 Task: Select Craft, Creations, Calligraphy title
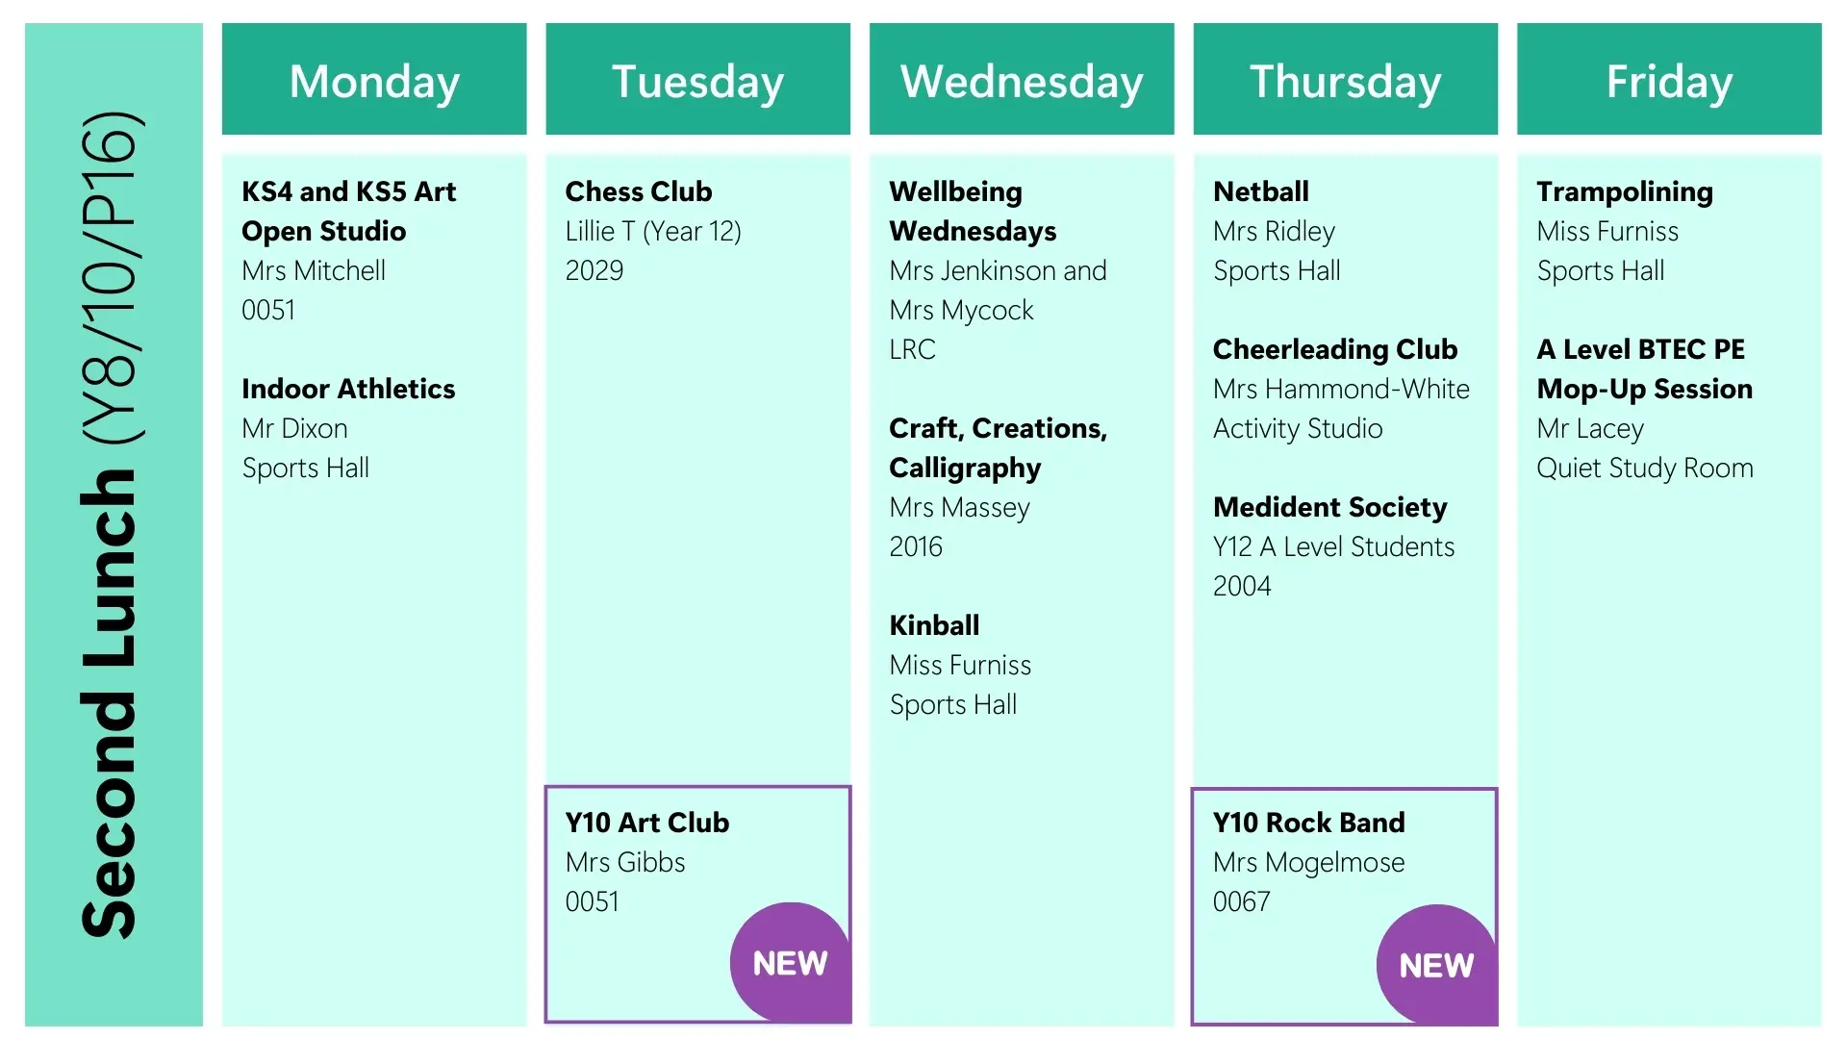[x=998, y=447]
